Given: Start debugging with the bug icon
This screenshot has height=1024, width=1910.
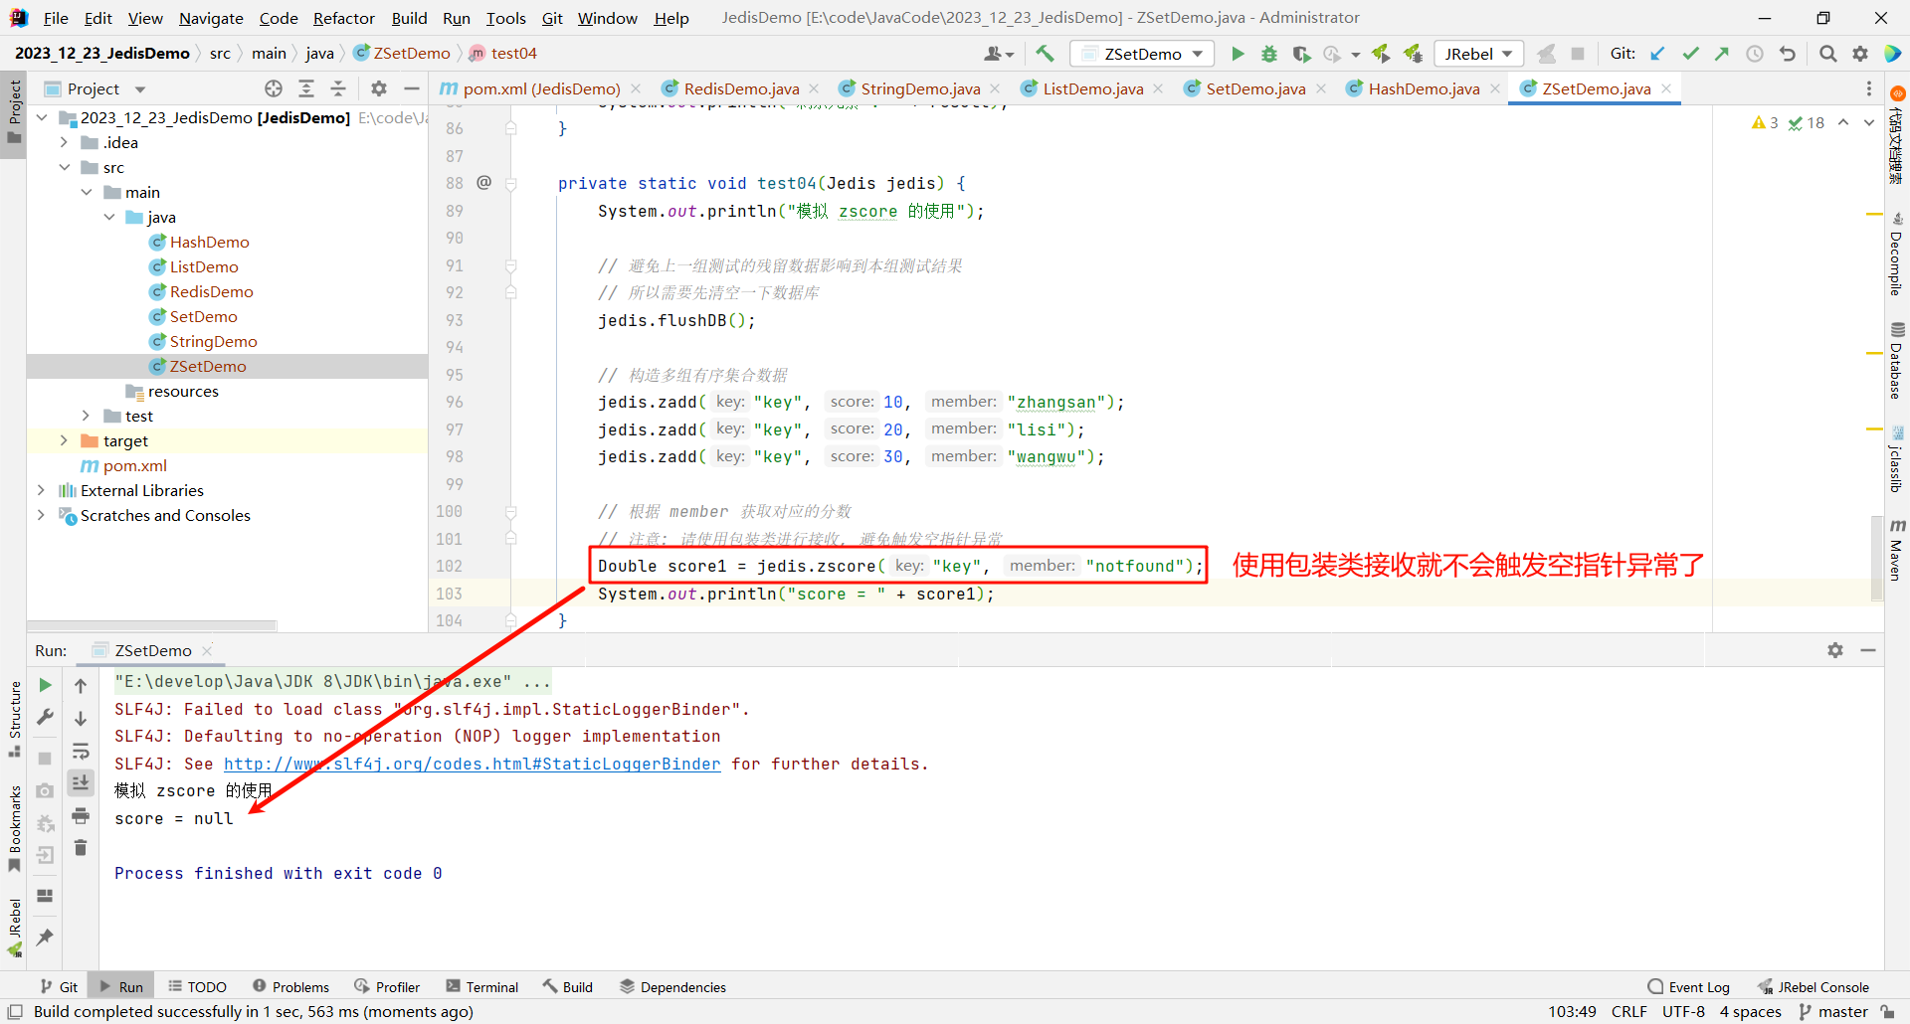Looking at the screenshot, I should tap(1269, 54).
